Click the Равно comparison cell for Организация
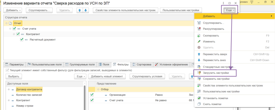The height and width of the screenshot is (110, 275). point(159,95)
